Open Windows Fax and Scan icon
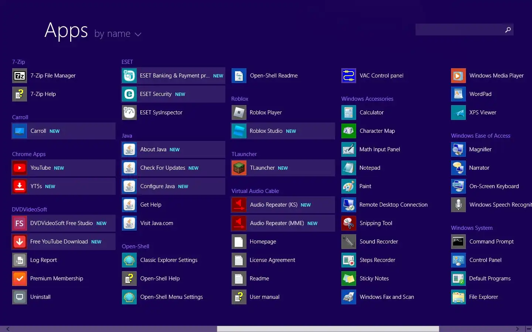Screen dimensions: 532x332 349,297
